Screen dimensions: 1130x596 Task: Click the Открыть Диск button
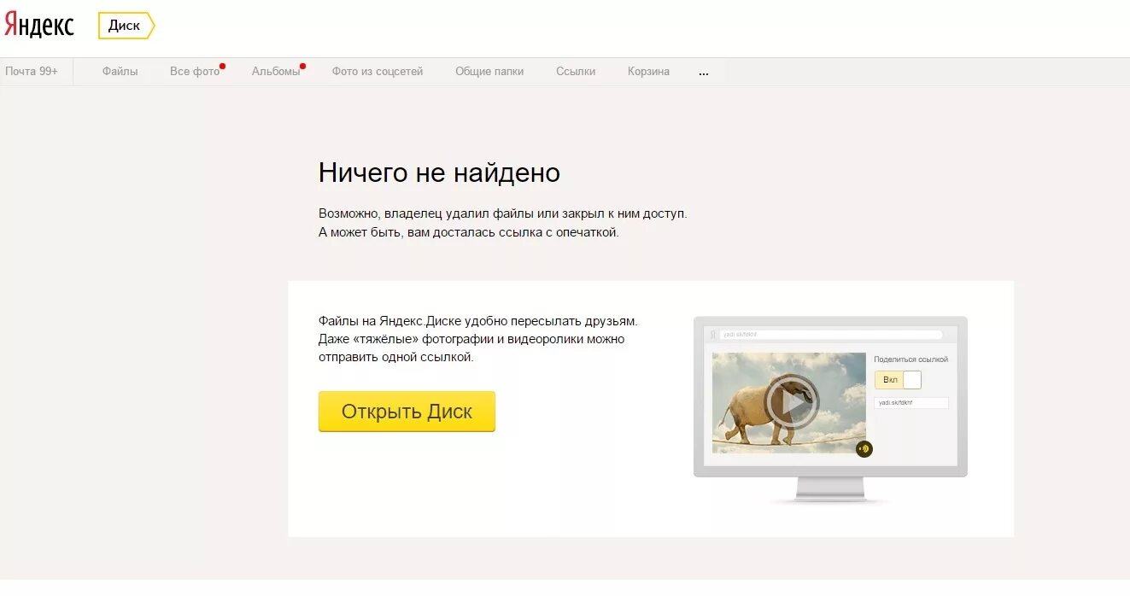pos(407,412)
